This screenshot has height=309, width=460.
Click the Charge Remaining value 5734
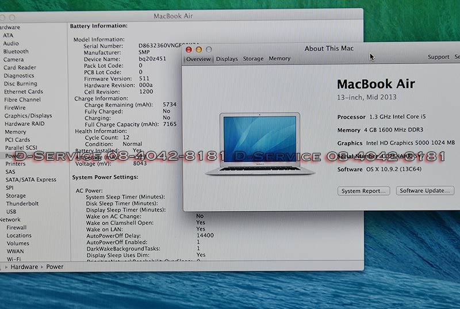pyautogui.click(x=170, y=105)
